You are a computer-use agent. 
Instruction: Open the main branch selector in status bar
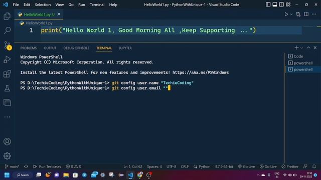coord(12,166)
